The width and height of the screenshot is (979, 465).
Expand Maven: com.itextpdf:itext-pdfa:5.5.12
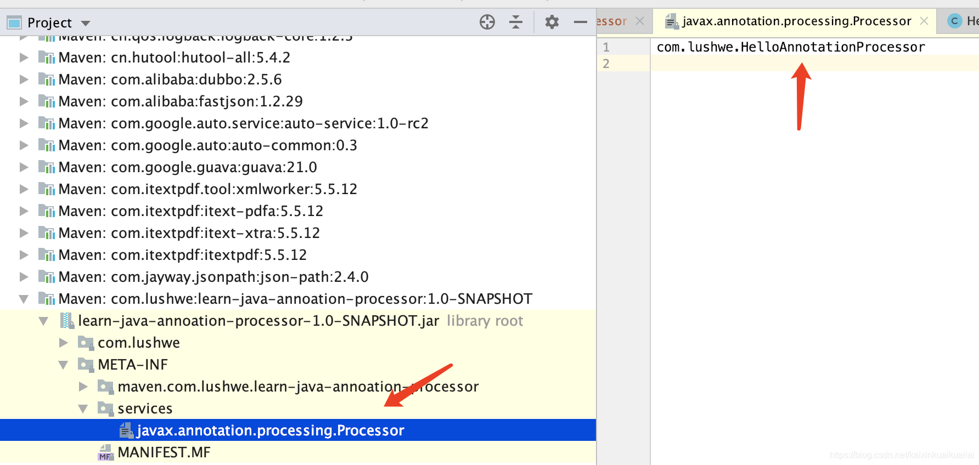pos(24,211)
